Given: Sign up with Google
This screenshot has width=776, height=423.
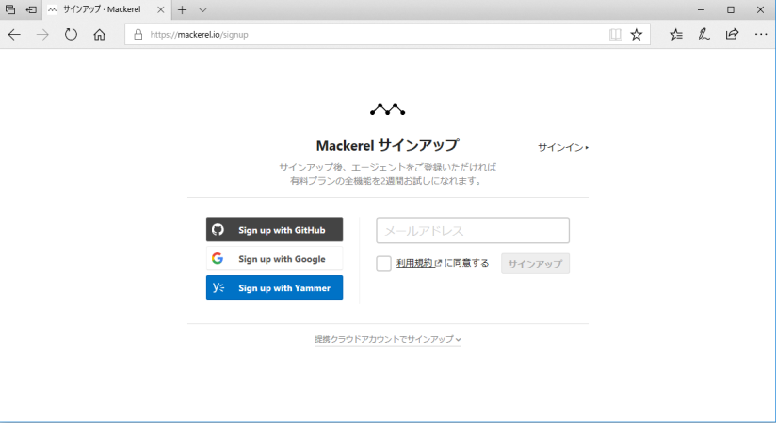Looking at the screenshot, I should point(275,258).
